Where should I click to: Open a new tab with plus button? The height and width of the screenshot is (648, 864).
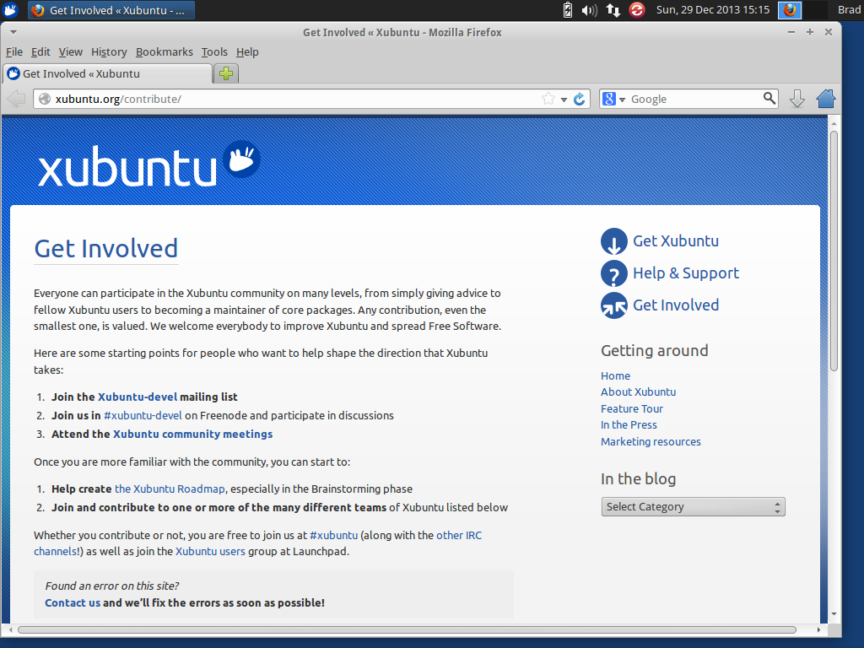pos(226,73)
